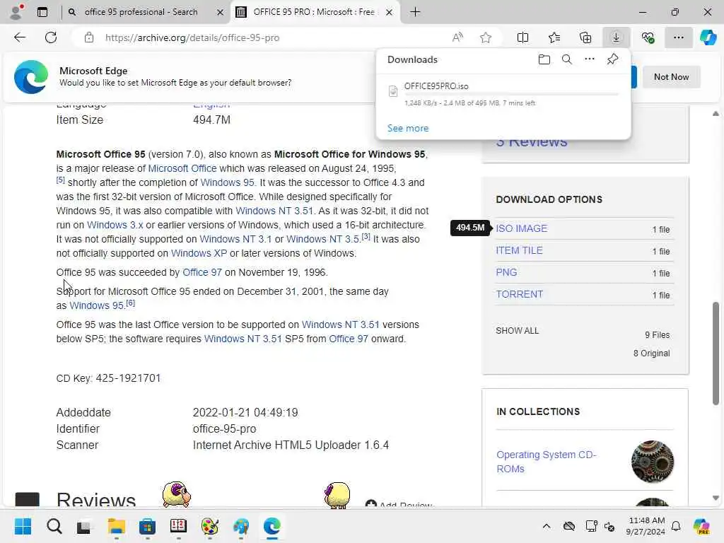The width and height of the screenshot is (724, 543).
Task: Toggle the Downloads toolbar button
Action: pos(616,37)
